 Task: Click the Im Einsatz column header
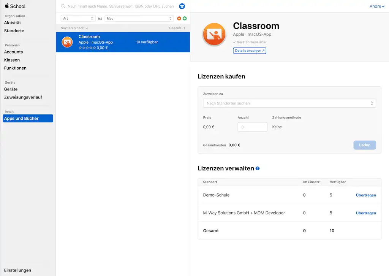tap(312, 182)
